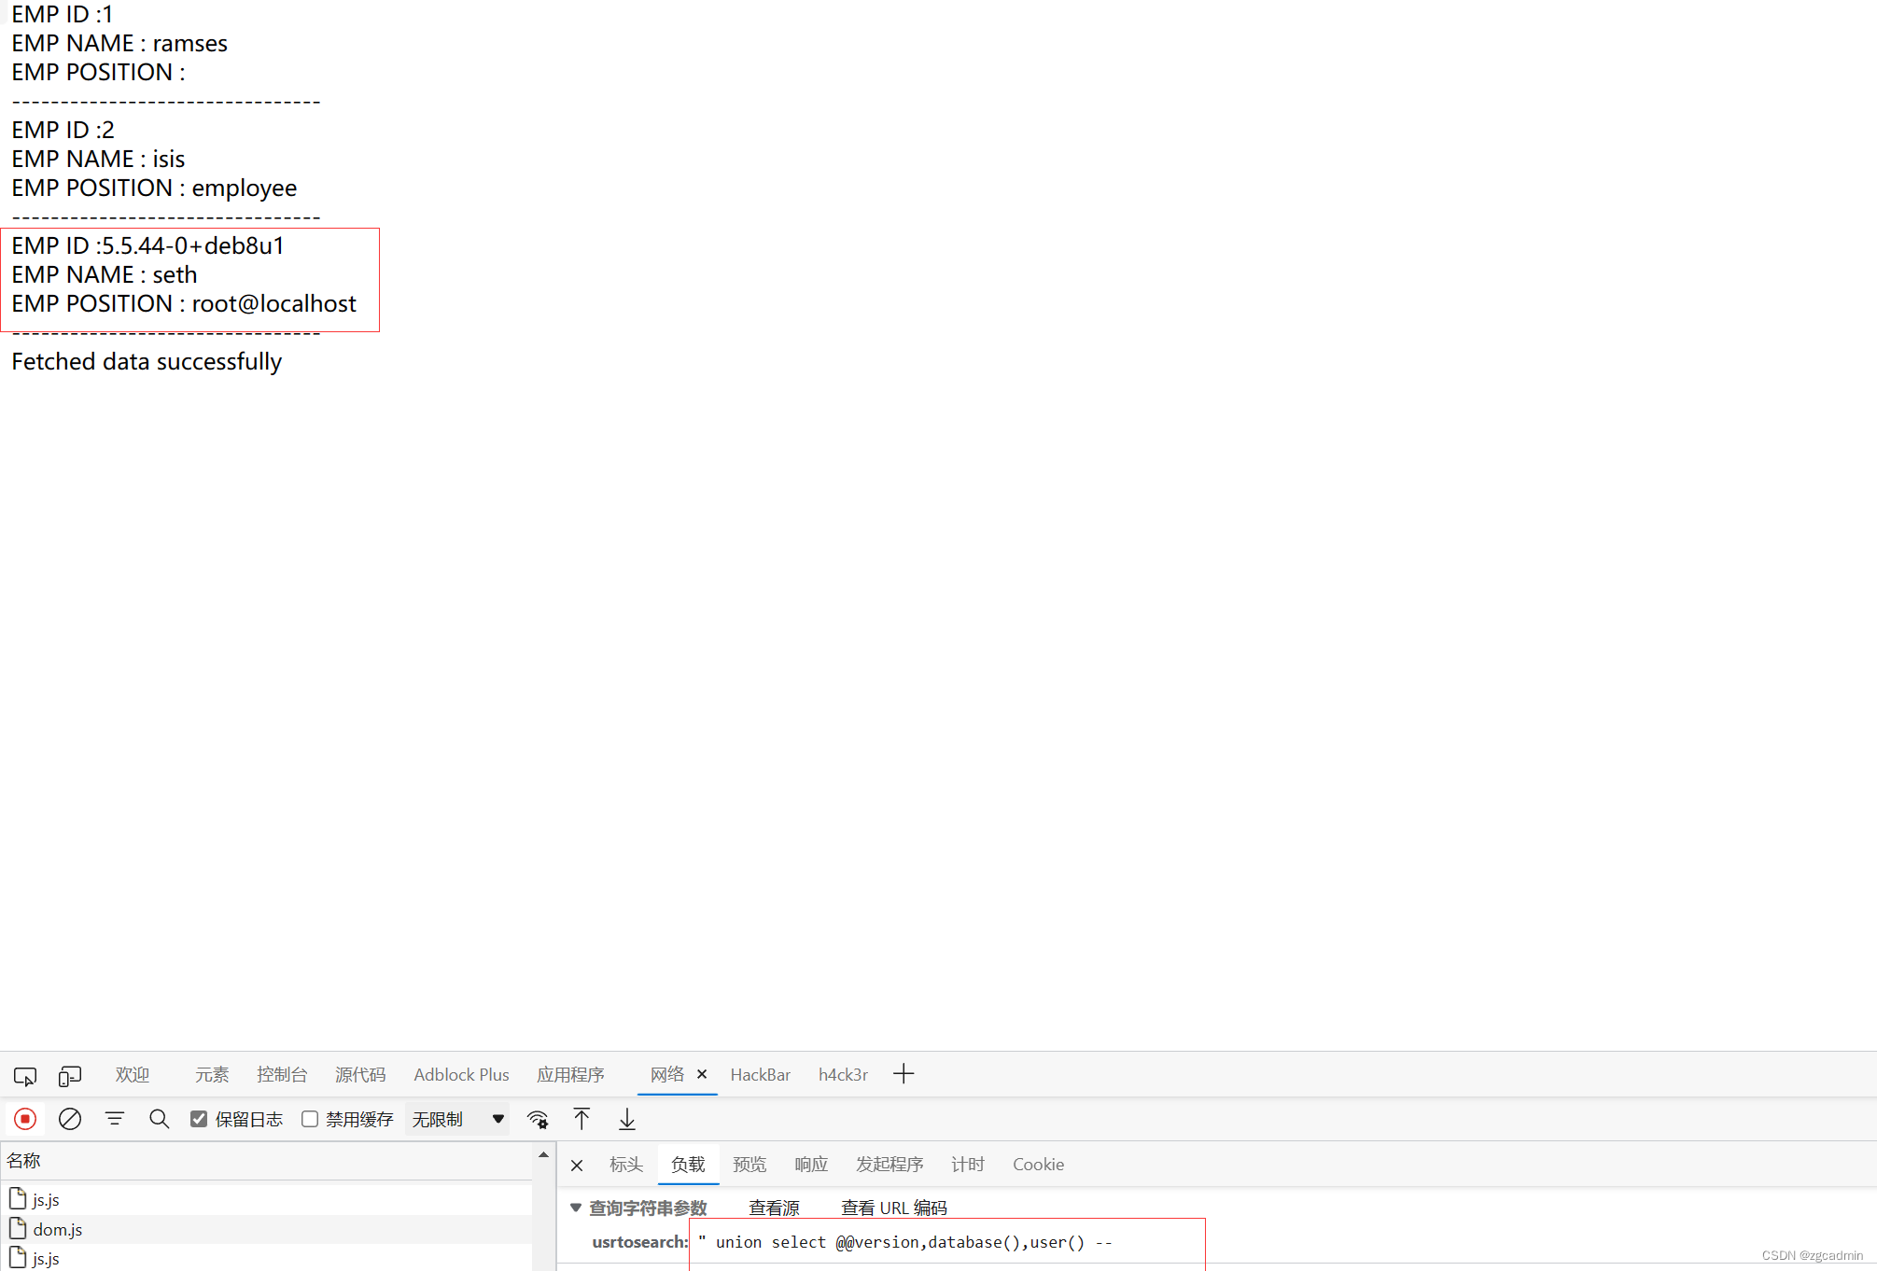This screenshot has width=1877, height=1271.
Task: Activate the inspect element picker icon
Action: click(x=25, y=1076)
